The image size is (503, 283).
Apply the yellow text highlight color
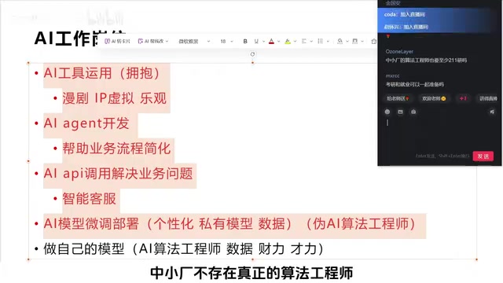click(288, 42)
